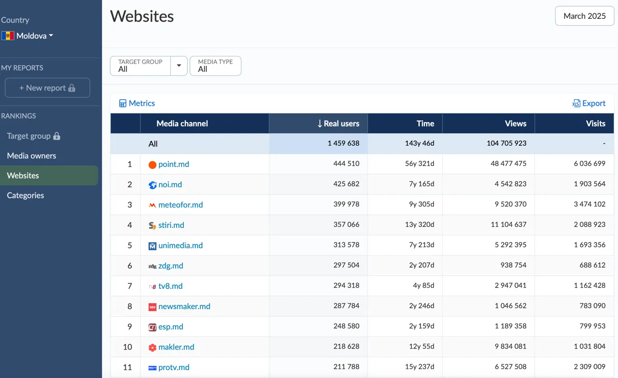This screenshot has width=618, height=378.
Task: Click the lock icon beside Target group
Action: click(x=56, y=136)
